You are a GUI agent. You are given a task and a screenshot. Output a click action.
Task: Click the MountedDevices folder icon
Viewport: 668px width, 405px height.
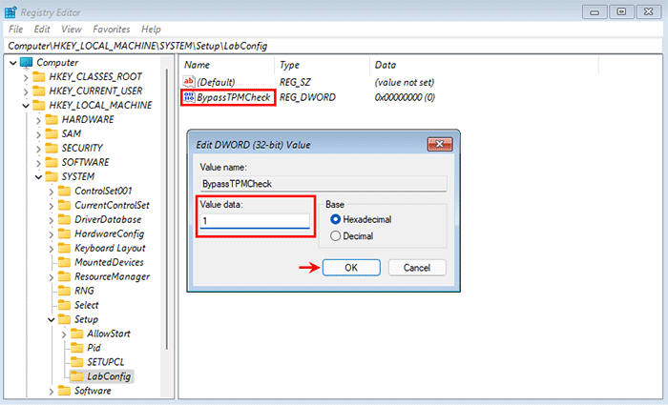tap(64, 262)
